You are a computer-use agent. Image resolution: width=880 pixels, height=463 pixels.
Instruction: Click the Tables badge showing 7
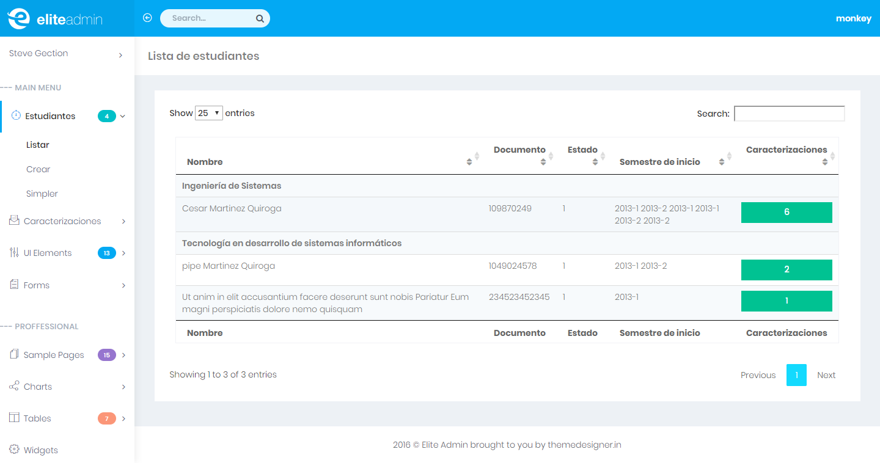pos(107,418)
